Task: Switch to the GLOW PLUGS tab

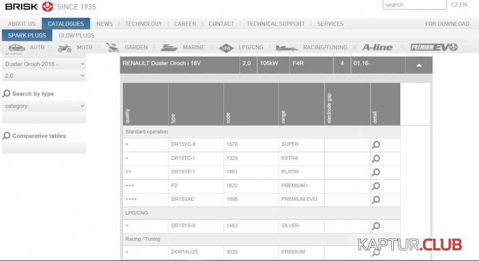Action: (76, 36)
